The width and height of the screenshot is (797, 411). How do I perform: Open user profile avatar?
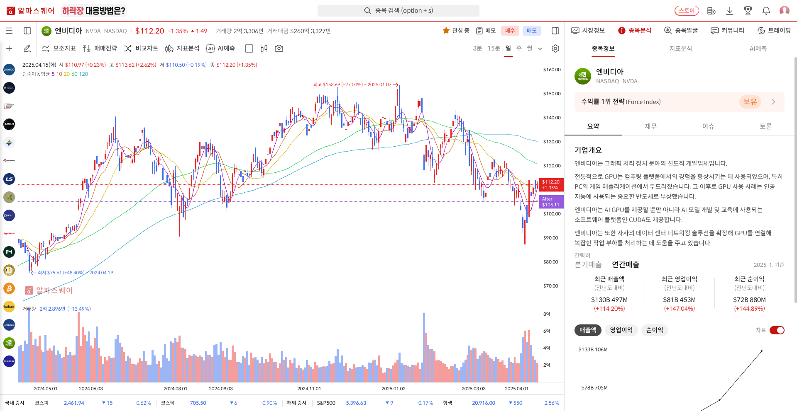click(785, 10)
